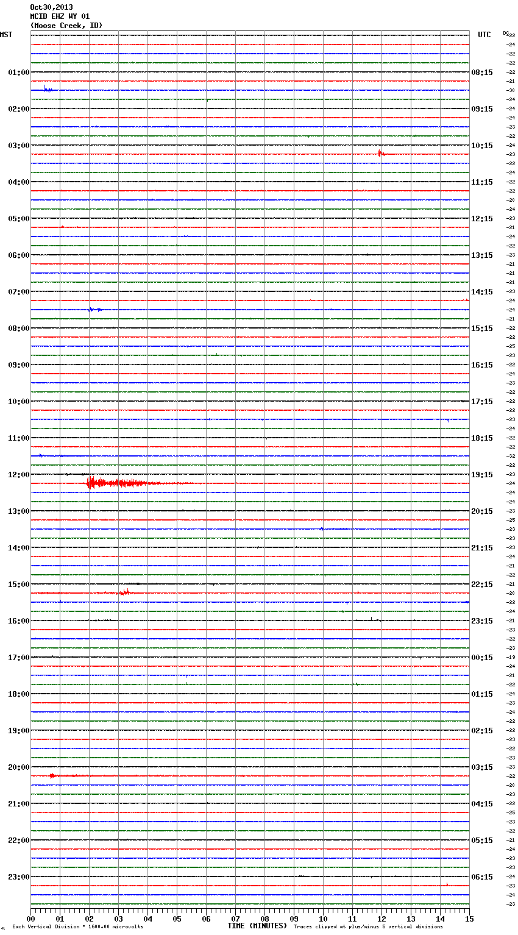Screen dimensions: 518x935
Task: Click bottom axis minute tick label 00
Action: [30, 919]
